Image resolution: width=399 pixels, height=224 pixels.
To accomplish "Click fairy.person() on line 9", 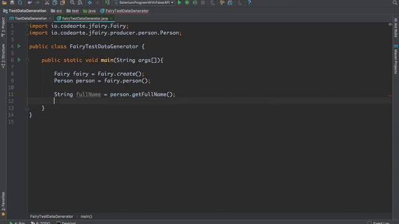I will (126, 81).
